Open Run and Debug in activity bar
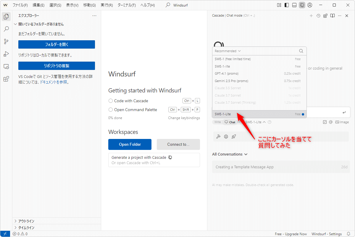This screenshot has height=237, width=355. tap(6, 54)
